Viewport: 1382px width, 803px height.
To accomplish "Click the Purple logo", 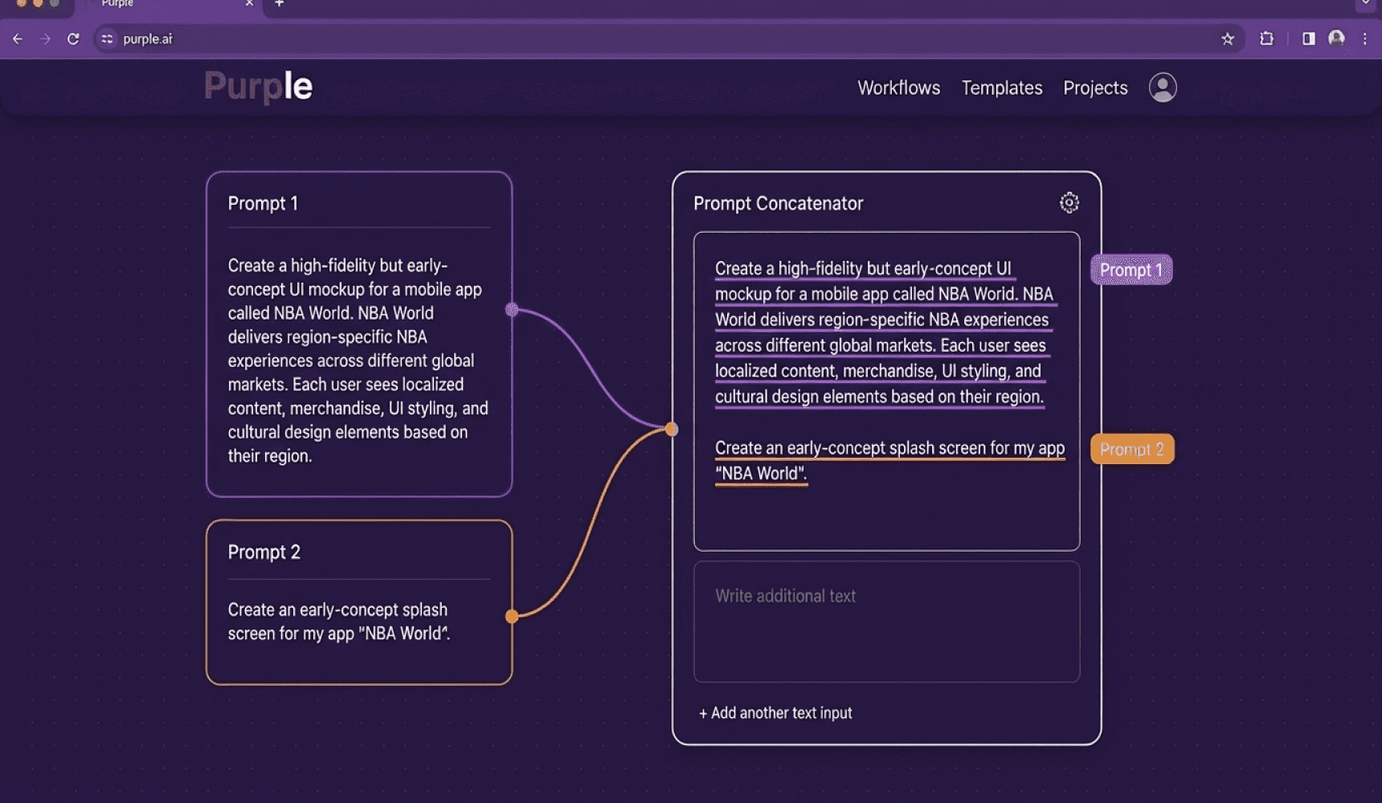I will 258,86.
